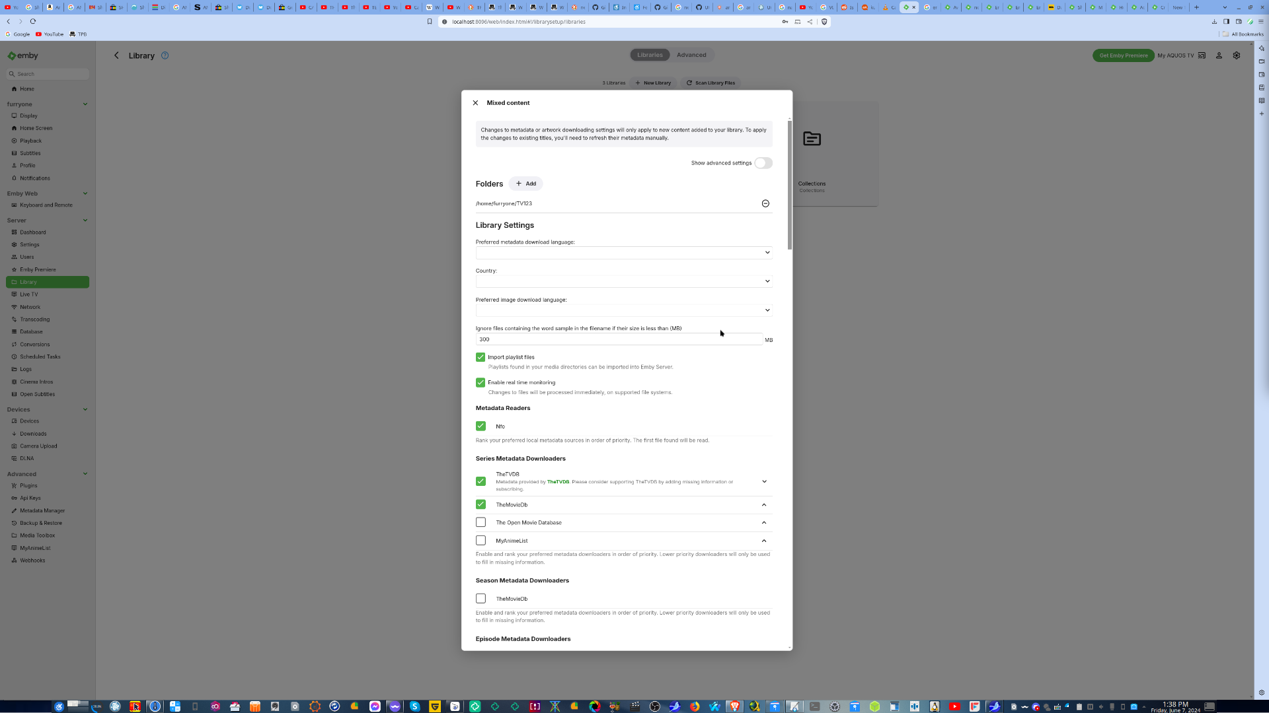Click the cast icon next to My AQUOS TV
This screenshot has width=1269, height=713.
point(1202,55)
